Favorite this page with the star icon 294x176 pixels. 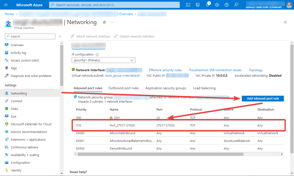click(104, 22)
